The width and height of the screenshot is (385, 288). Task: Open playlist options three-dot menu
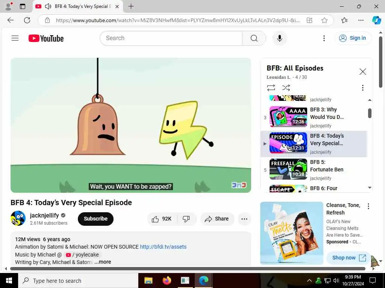[363, 88]
